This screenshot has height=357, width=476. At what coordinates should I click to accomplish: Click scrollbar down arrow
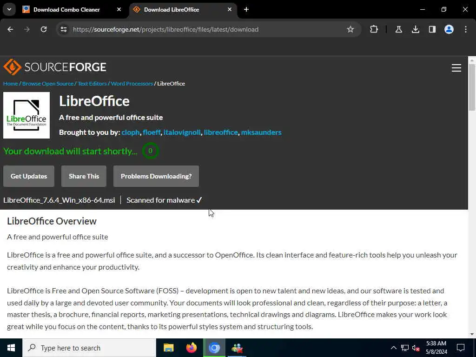472,335
